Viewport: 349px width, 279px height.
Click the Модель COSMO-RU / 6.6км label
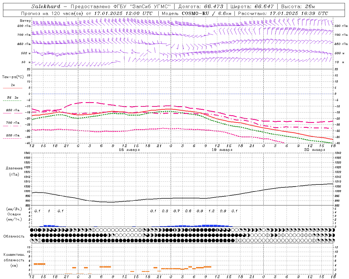click(196, 13)
